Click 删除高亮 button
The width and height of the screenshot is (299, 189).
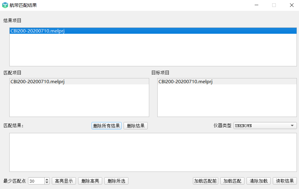click(90, 181)
